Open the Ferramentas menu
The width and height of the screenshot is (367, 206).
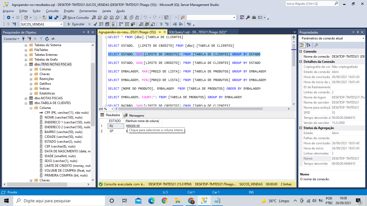(x=88, y=11)
